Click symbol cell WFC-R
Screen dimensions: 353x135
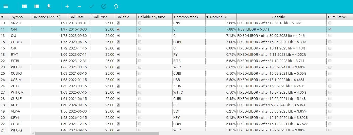pyautogui.click(x=21, y=67)
